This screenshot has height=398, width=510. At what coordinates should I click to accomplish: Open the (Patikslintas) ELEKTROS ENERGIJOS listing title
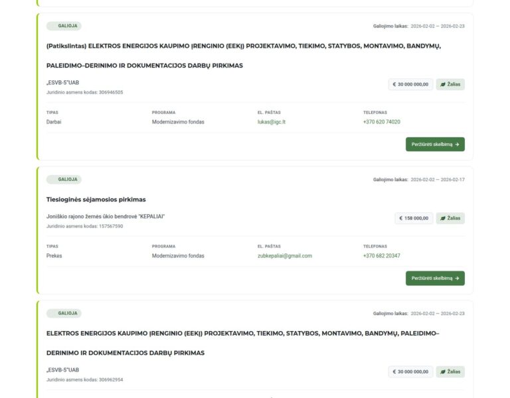coord(243,46)
